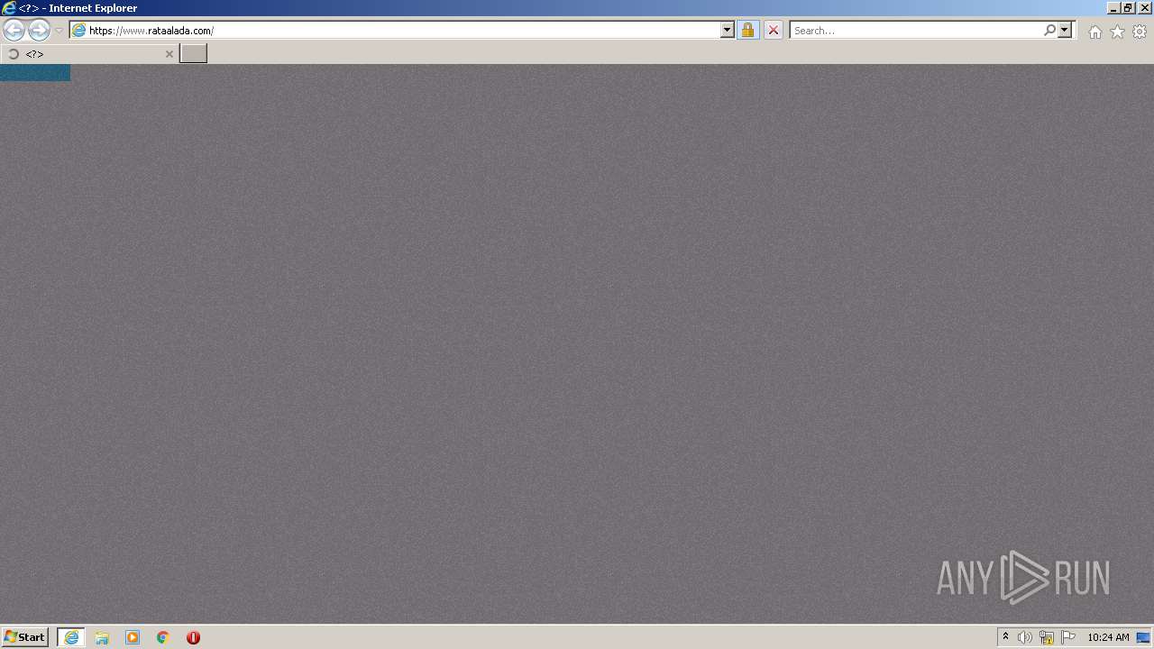The width and height of the screenshot is (1154, 649).
Task: Click the search magnifier icon
Action: click(1049, 31)
